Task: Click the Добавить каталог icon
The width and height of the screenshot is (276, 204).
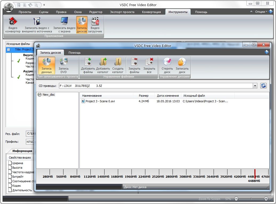Action: [x=103, y=65]
